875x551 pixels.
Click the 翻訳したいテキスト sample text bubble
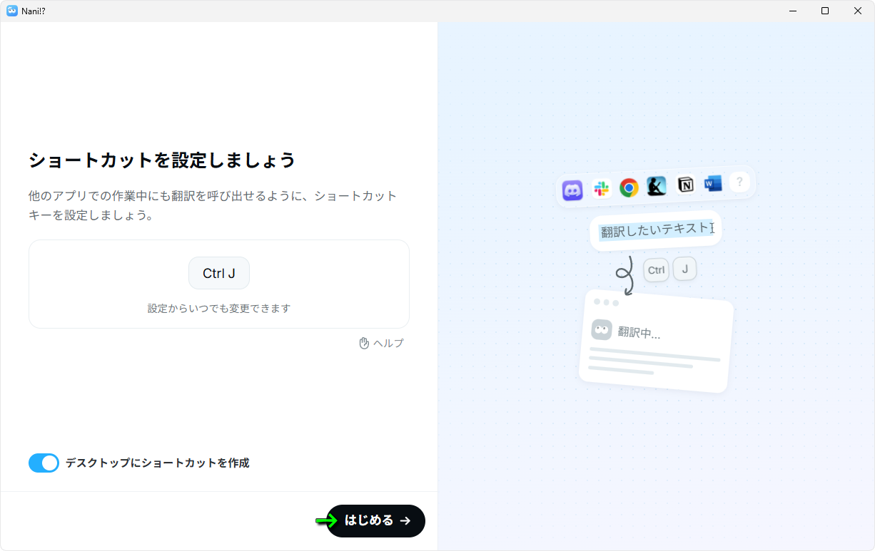[656, 230]
